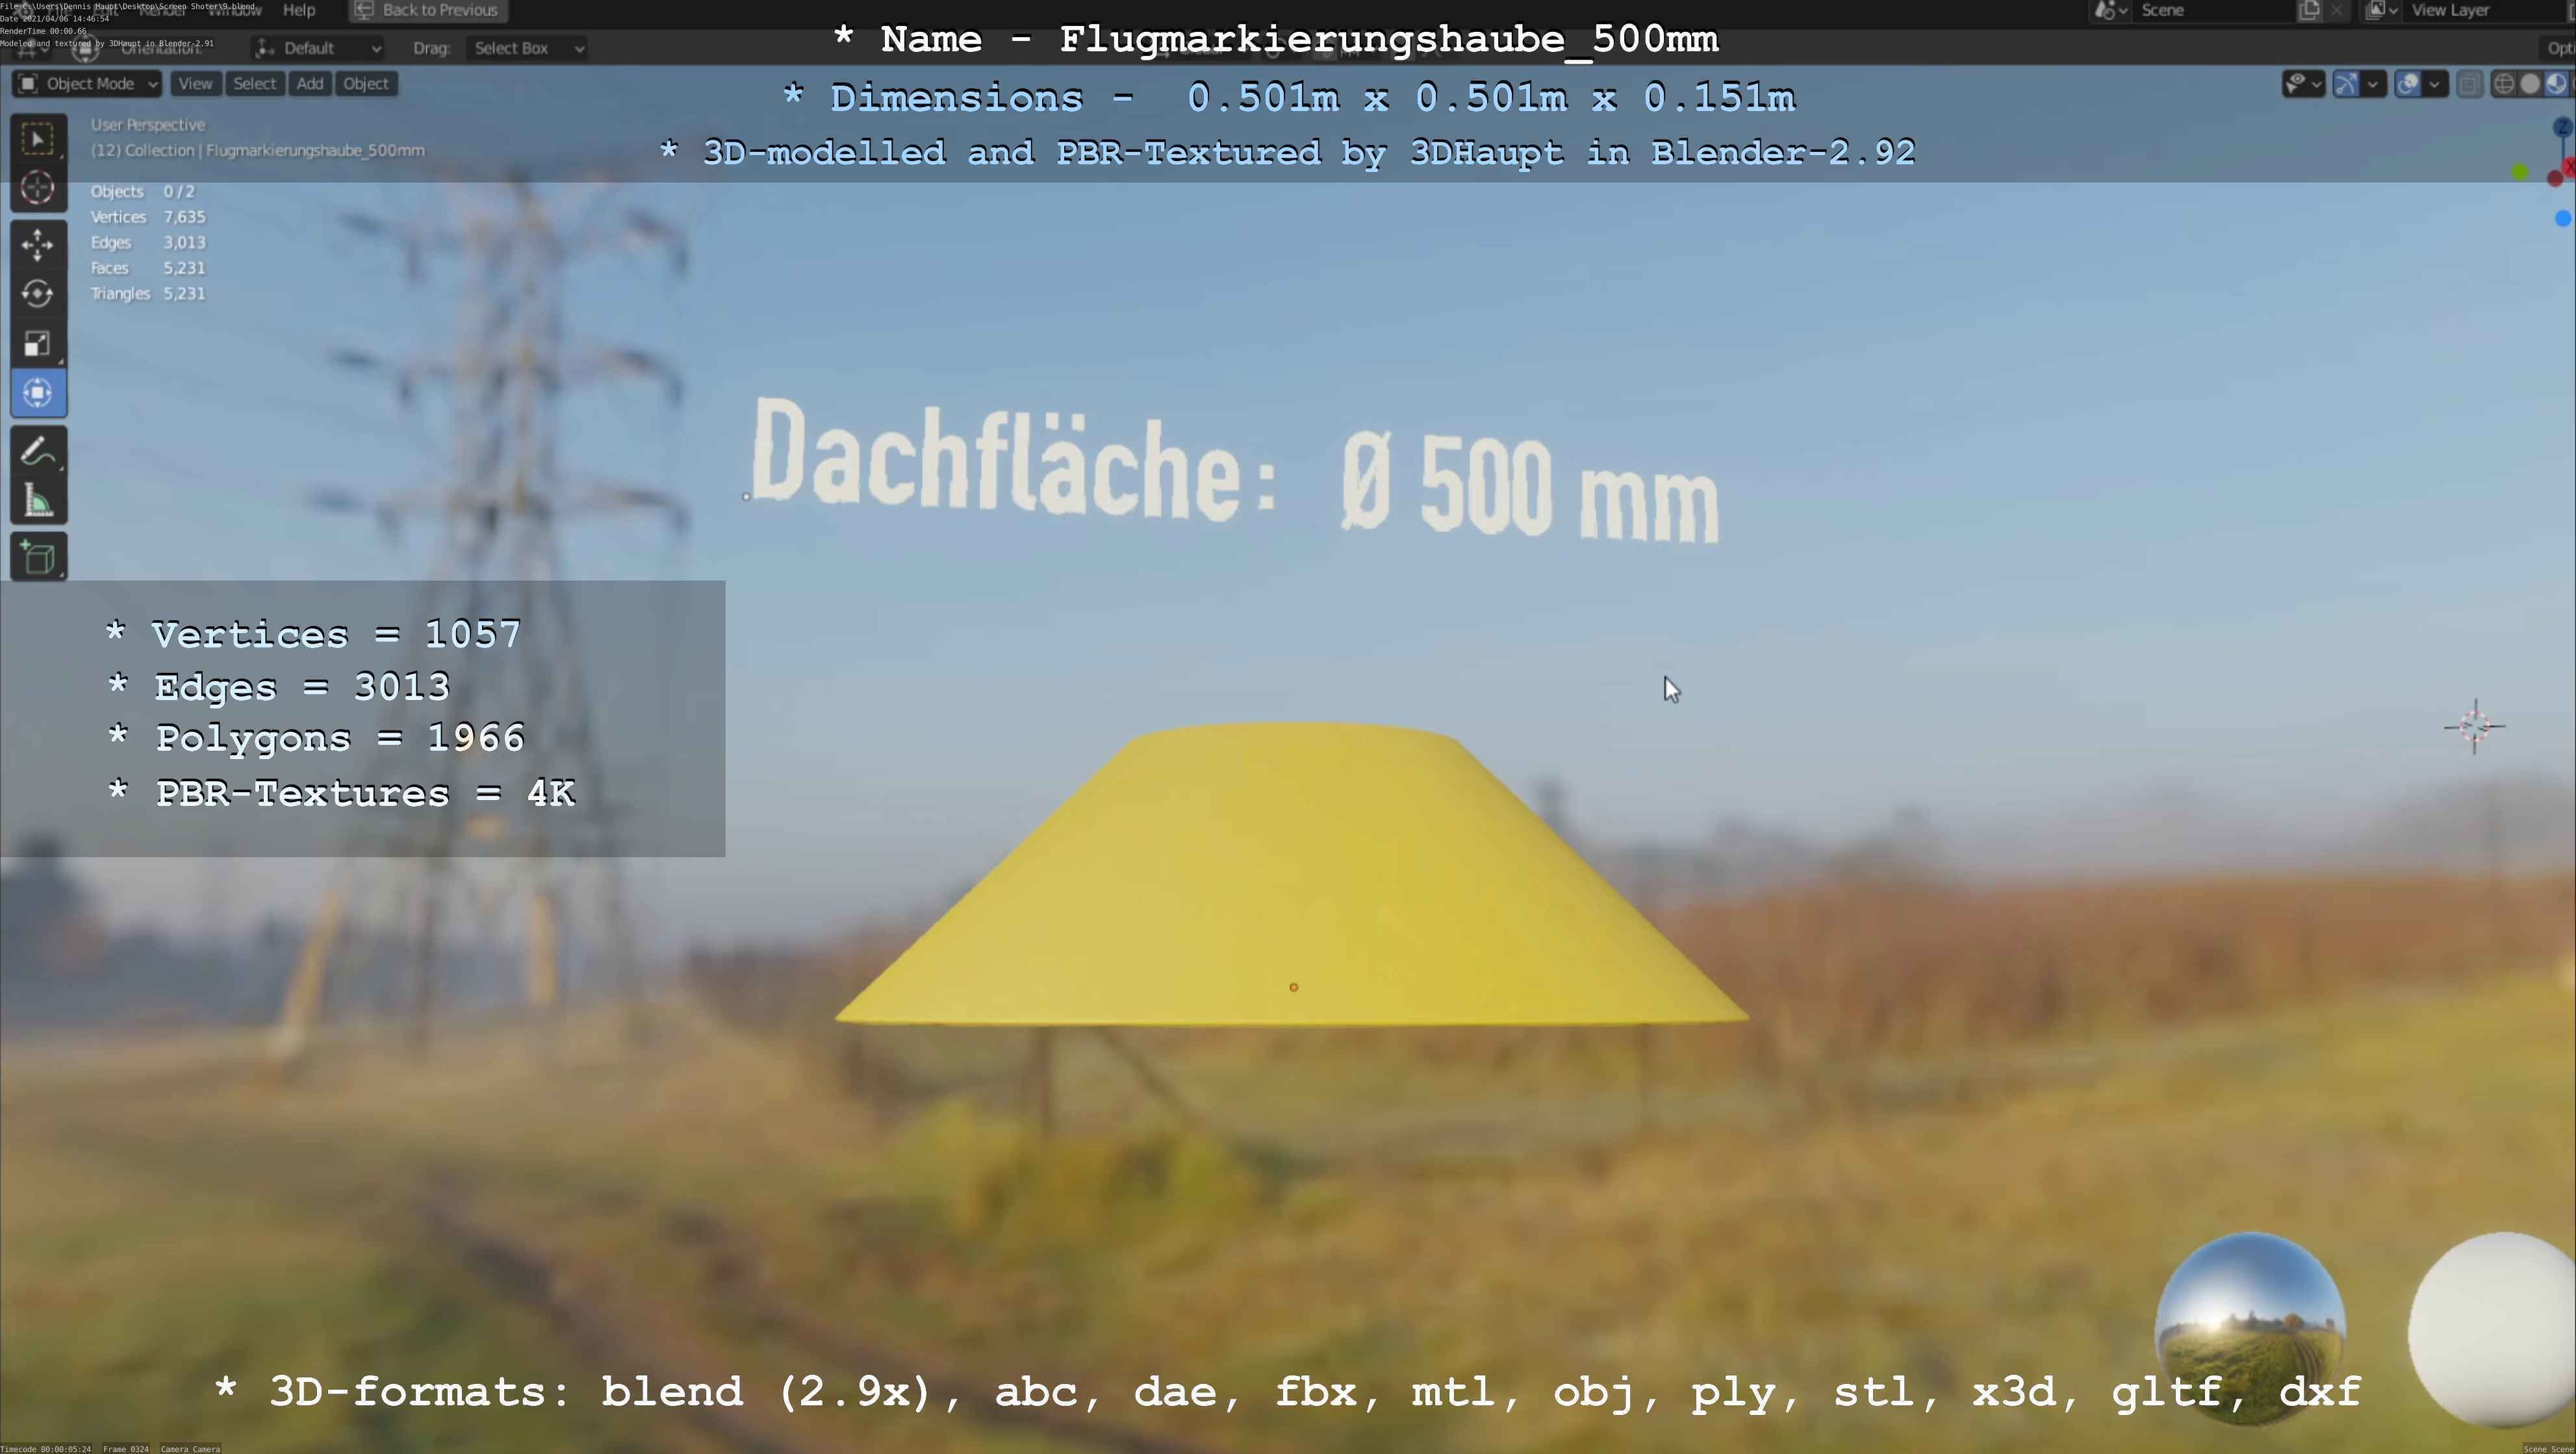Click the 'Edges 3,013' statistic

(148, 243)
